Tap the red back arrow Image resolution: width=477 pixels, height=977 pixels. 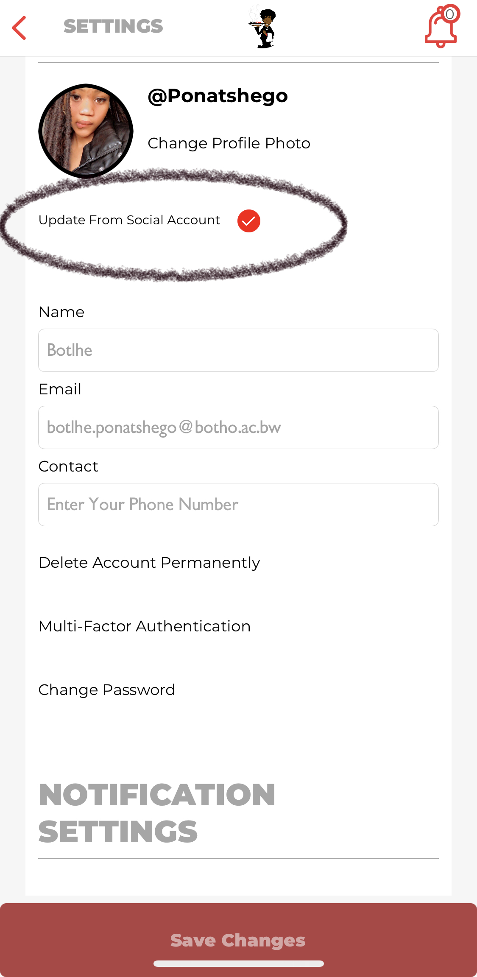click(x=19, y=28)
